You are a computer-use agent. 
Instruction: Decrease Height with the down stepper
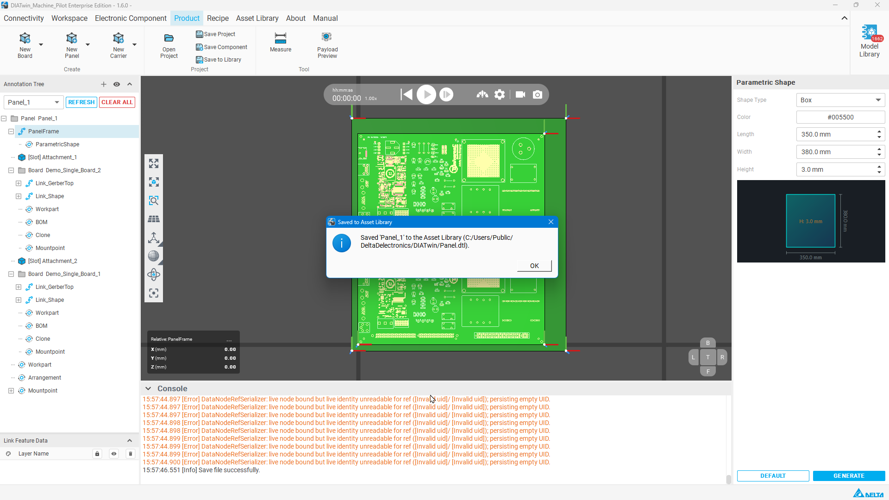coord(879,173)
